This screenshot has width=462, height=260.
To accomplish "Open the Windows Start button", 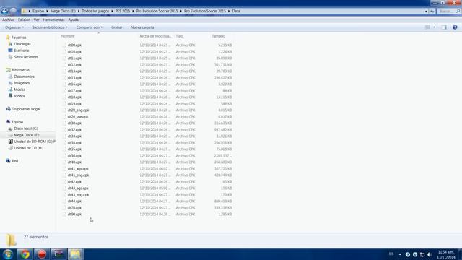I will tap(8, 254).
